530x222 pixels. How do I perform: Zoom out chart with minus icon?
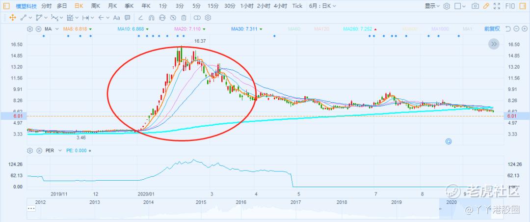516,29
